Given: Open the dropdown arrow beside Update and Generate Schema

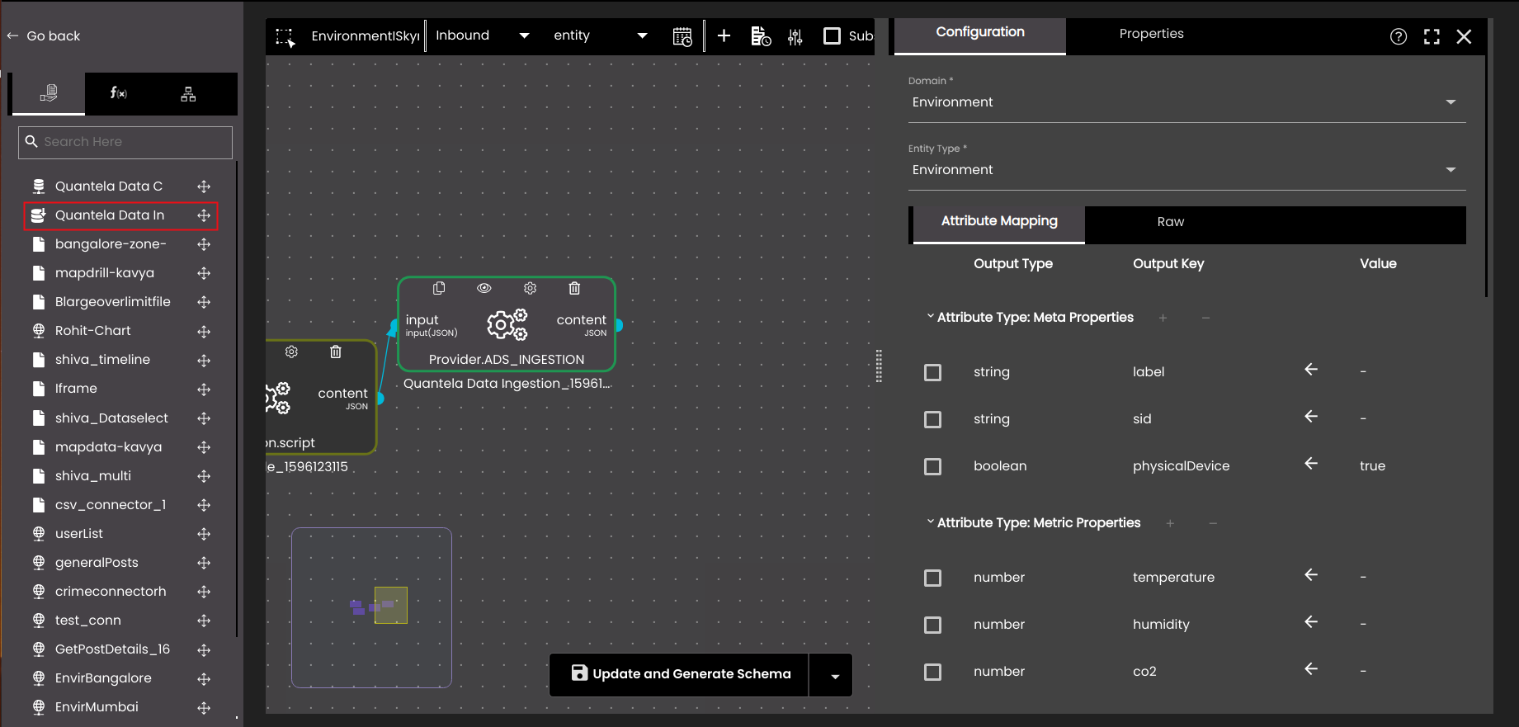Looking at the screenshot, I should tap(835, 676).
